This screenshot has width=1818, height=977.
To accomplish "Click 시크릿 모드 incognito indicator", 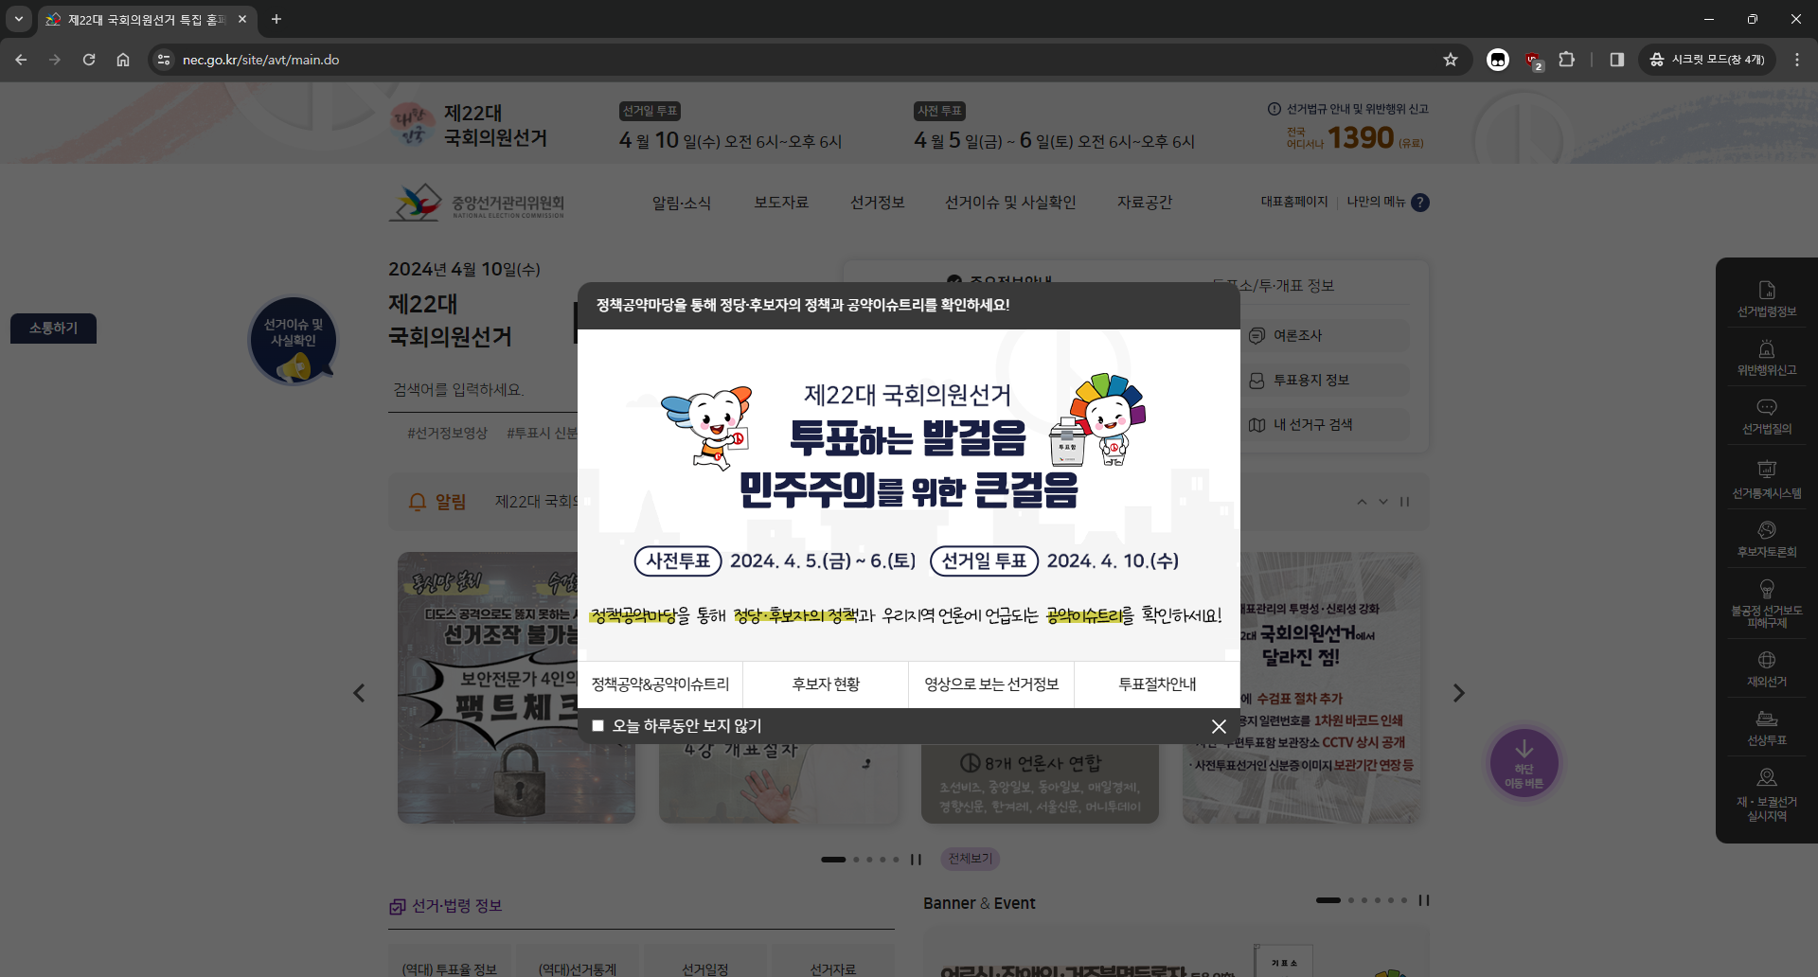I will pyautogui.click(x=1707, y=60).
